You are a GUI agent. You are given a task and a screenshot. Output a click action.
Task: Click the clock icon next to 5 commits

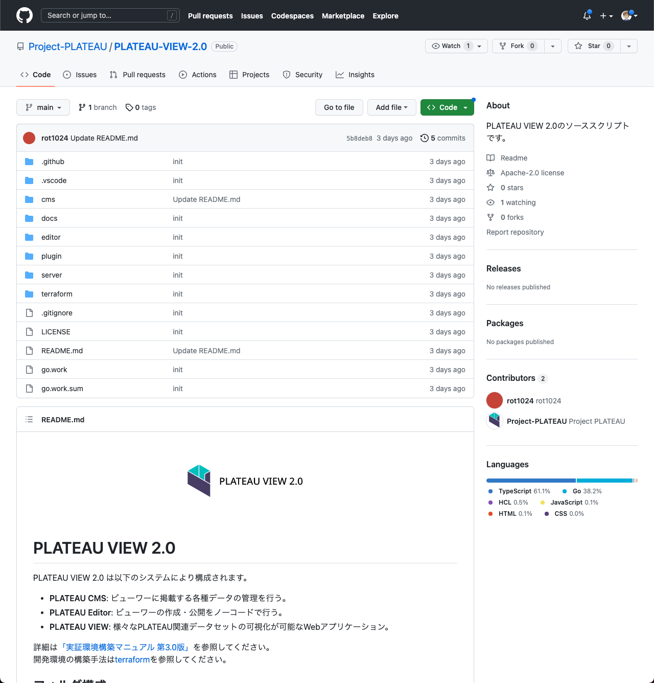[x=425, y=138]
